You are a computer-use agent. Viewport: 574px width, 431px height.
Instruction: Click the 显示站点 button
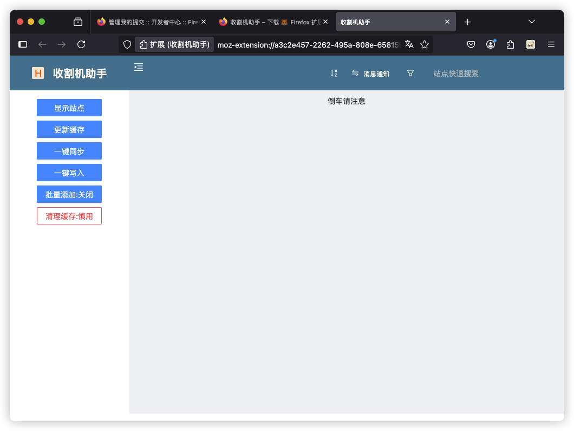pyautogui.click(x=69, y=108)
